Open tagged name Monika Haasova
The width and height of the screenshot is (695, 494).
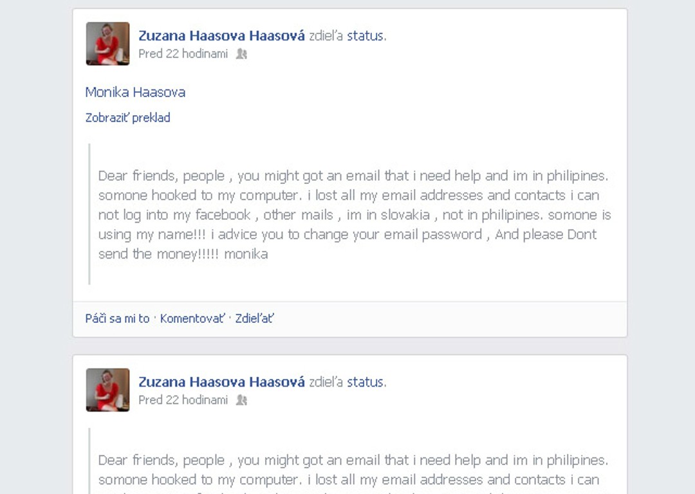(x=135, y=92)
